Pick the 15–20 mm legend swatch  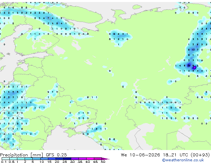(x=52, y=159)
